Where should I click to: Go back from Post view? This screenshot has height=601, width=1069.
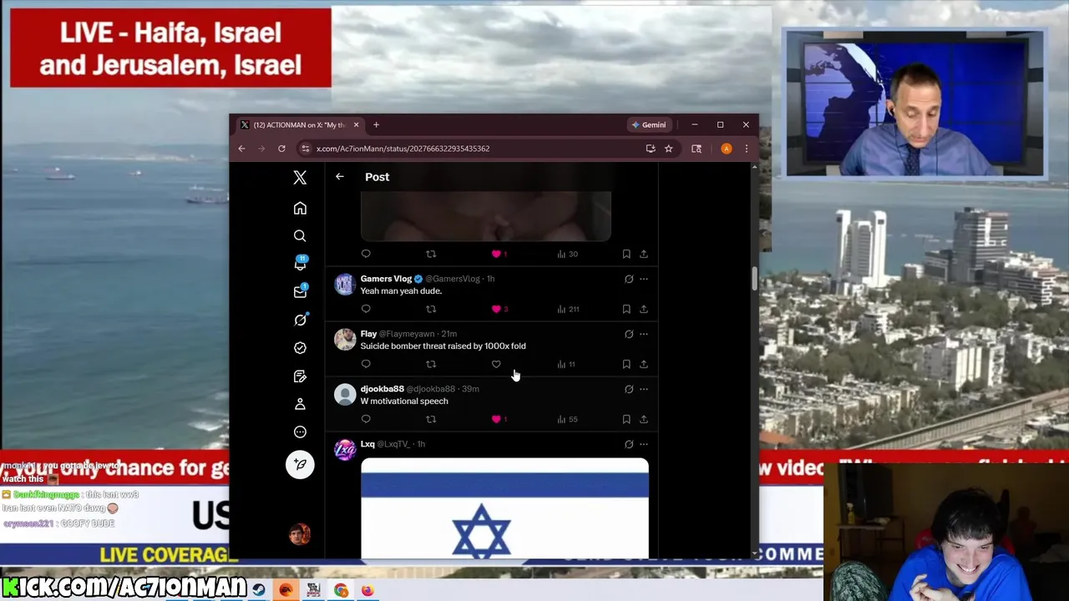pos(340,177)
